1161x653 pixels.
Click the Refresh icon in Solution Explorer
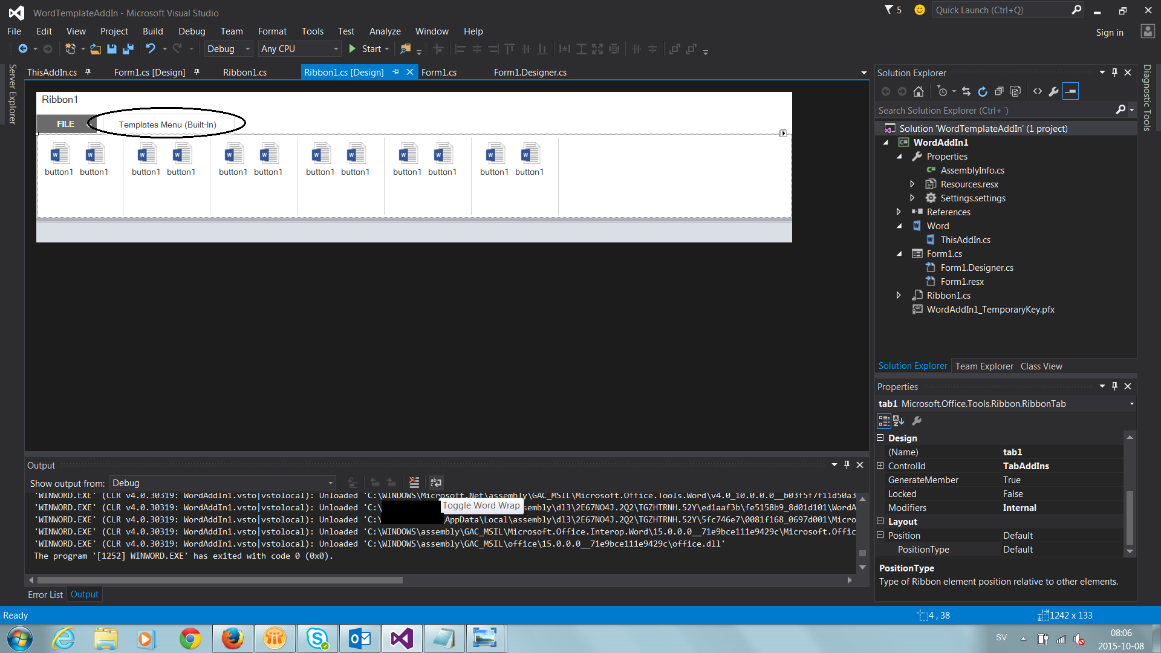pos(983,91)
